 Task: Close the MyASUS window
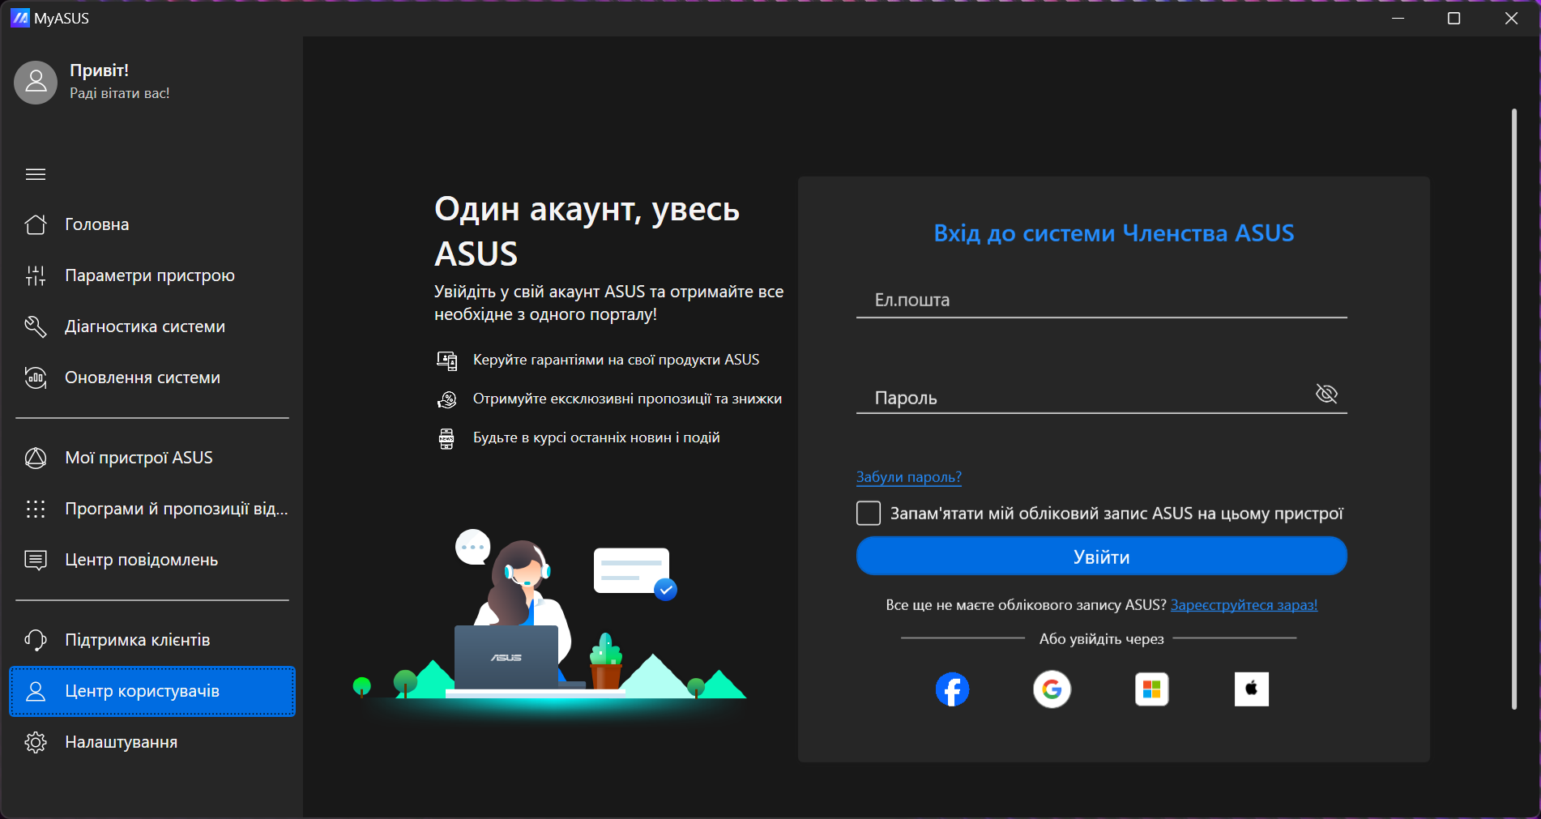pos(1511,18)
